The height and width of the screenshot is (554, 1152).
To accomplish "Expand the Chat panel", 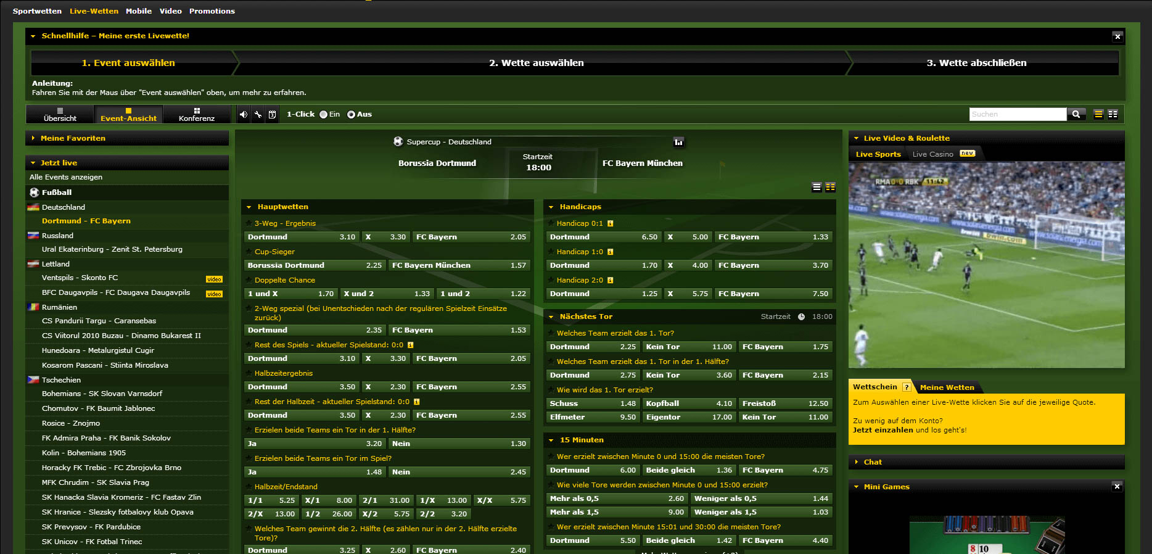I will pyautogui.click(x=856, y=462).
